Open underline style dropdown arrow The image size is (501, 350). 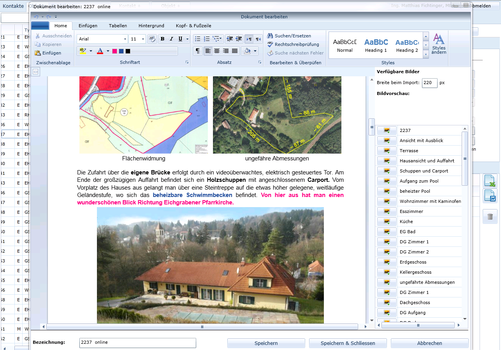pos(187,39)
